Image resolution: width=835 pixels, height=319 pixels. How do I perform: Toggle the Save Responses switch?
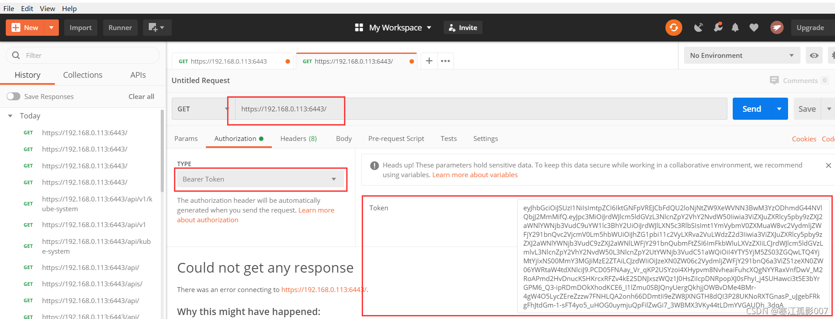[x=13, y=96]
